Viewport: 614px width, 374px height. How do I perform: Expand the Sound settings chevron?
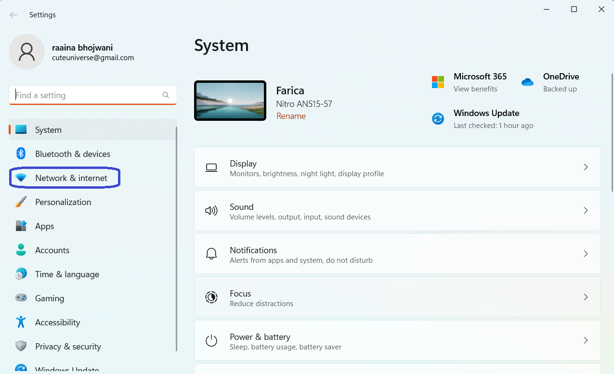tap(586, 210)
